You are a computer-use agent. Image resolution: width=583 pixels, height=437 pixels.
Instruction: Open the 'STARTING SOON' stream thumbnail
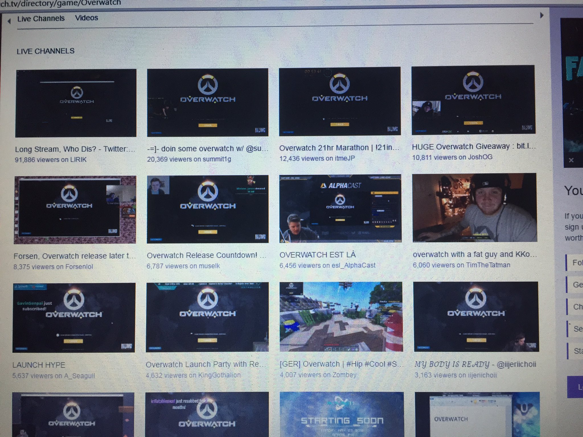tap(342, 415)
